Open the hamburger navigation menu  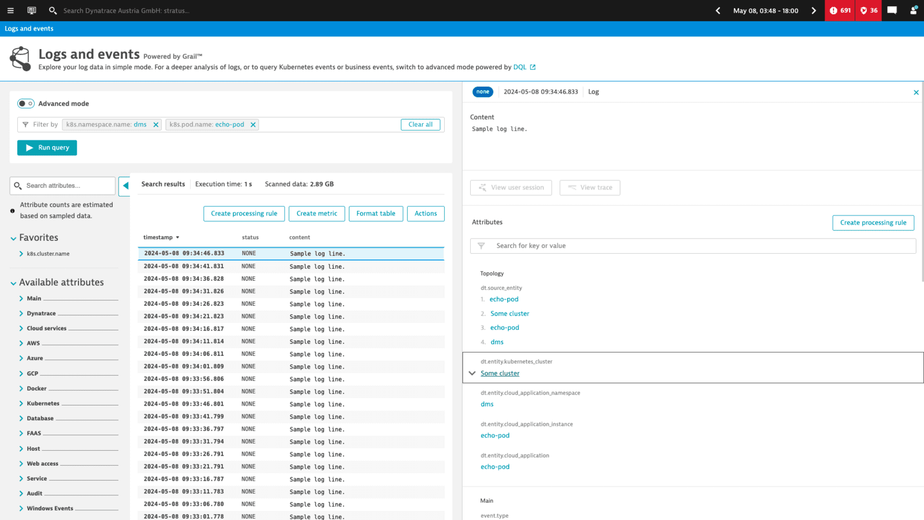tap(10, 10)
